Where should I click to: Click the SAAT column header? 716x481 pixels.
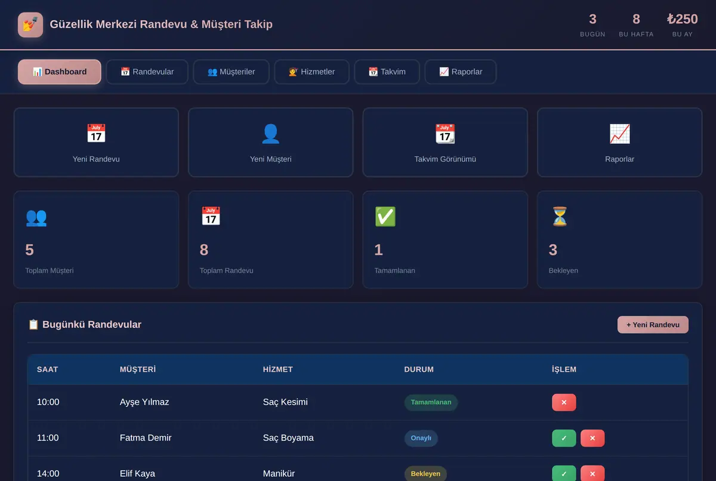coord(48,369)
